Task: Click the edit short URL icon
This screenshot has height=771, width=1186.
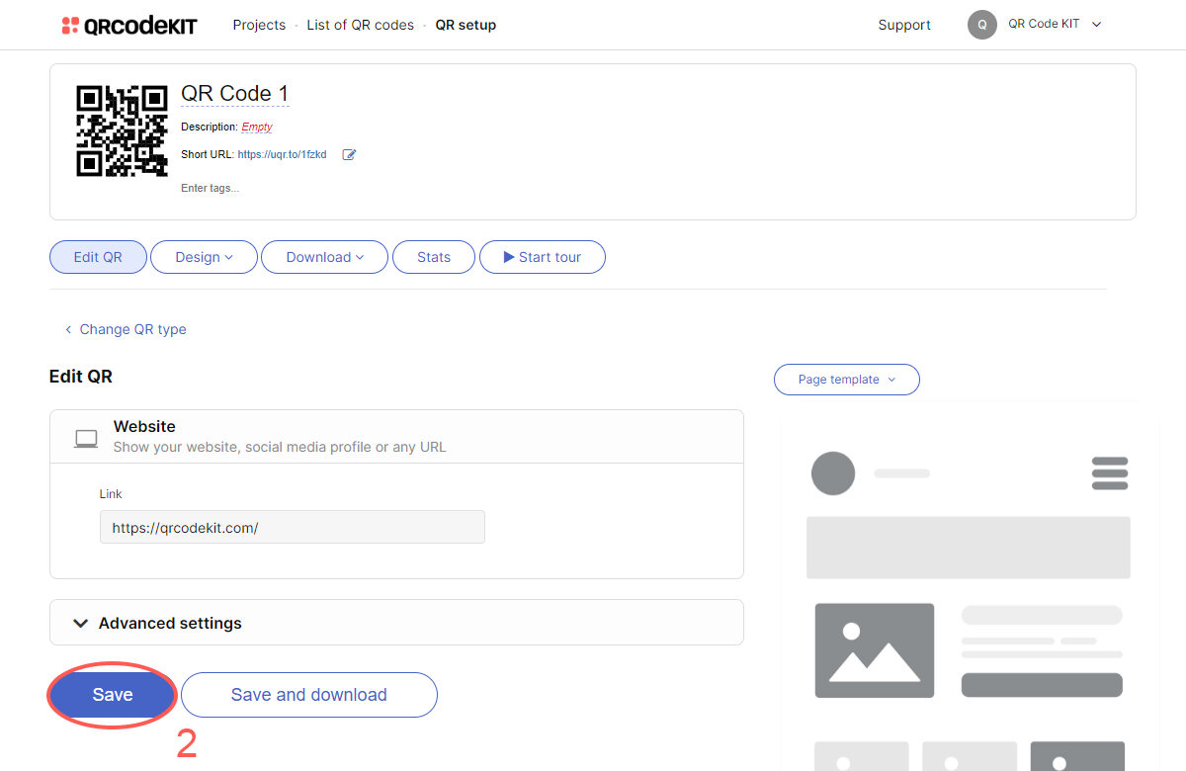Action: [x=349, y=155]
